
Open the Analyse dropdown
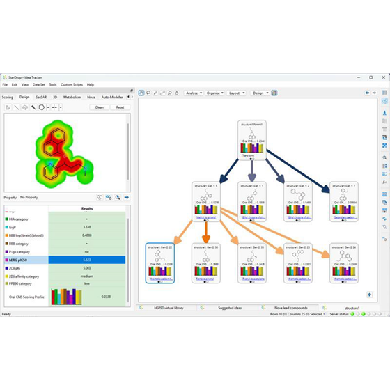194,93
